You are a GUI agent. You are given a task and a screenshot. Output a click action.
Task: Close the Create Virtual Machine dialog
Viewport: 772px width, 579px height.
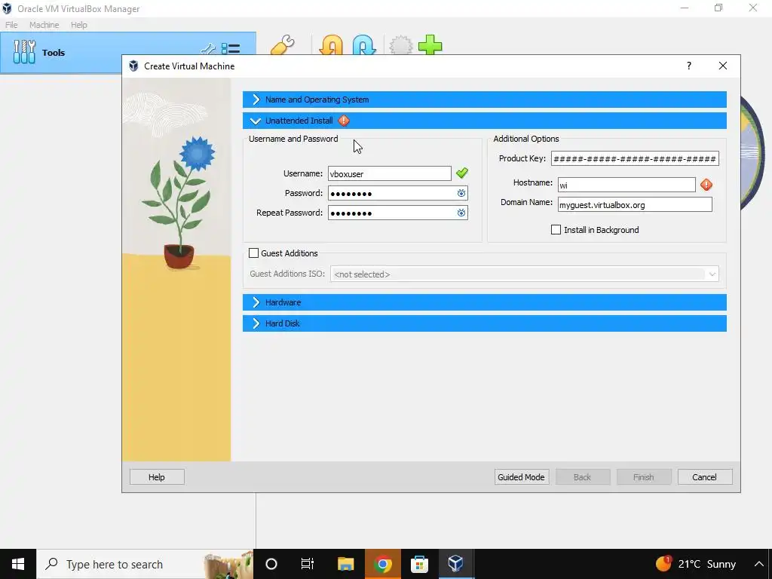[x=722, y=66]
